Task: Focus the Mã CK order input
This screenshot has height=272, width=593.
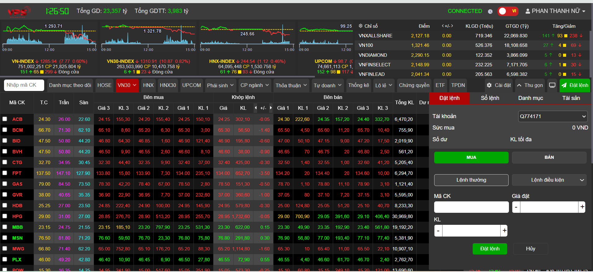Action: click(471, 207)
